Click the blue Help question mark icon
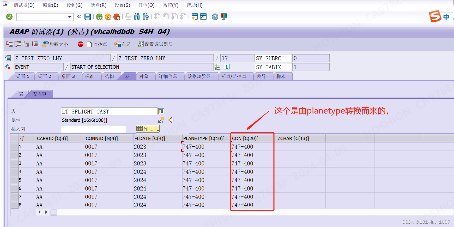The height and width of the screenshot is (227, 454). (215, 17)
